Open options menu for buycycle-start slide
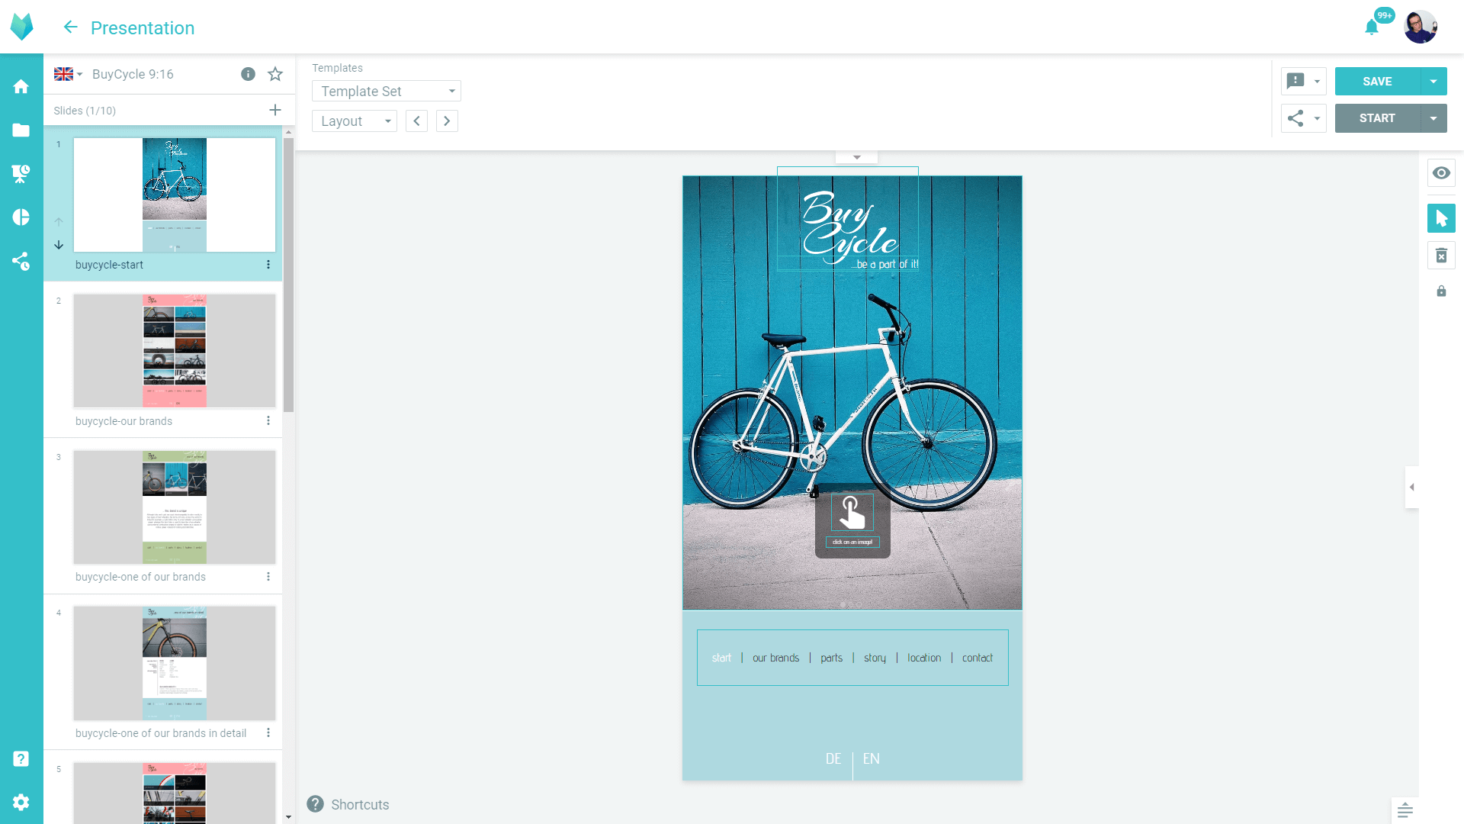 [x=268, y=264]
